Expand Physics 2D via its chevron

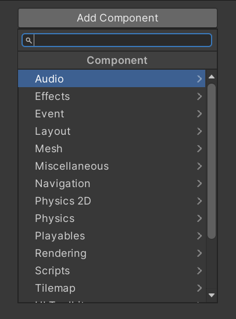point(199,201)
